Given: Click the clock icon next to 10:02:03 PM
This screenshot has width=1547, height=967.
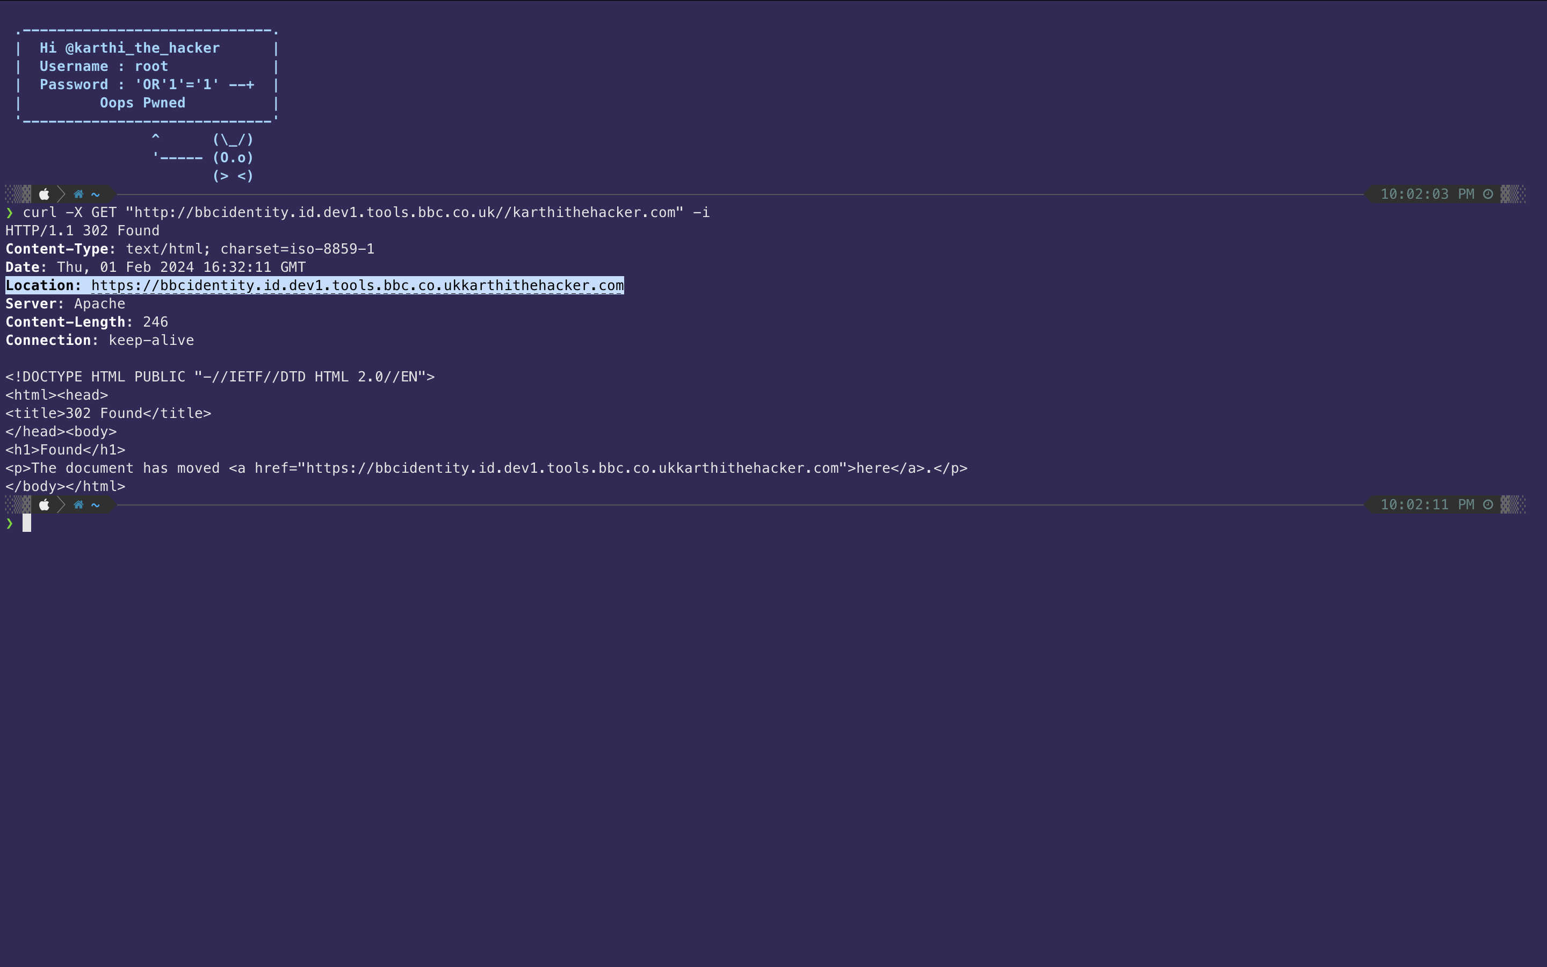Looking at the screenshot, I should (x=1487, y=194).
